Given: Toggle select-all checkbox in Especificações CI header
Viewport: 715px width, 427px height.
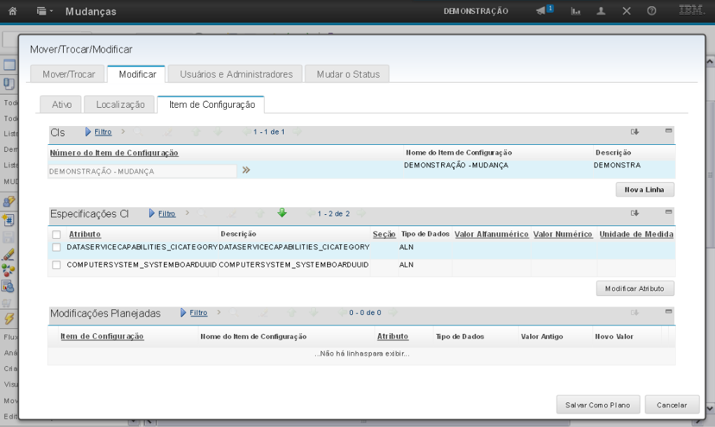Looking at the screenshot, I should tap(57, 234).
